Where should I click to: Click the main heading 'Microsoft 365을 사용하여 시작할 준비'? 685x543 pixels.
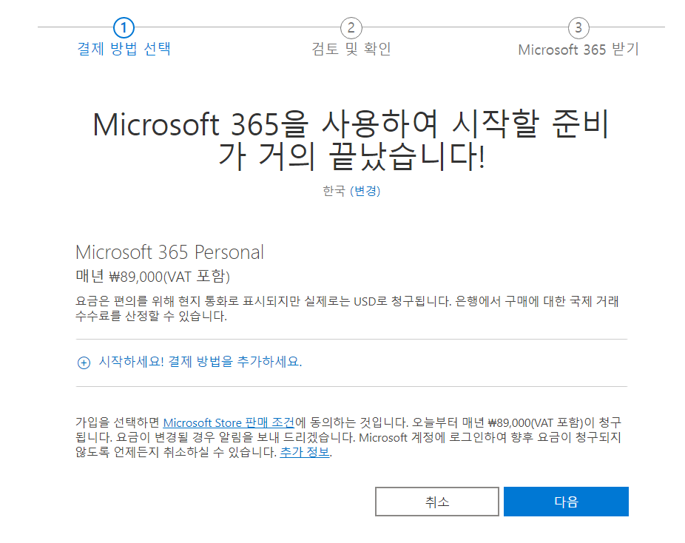point(351,124)
